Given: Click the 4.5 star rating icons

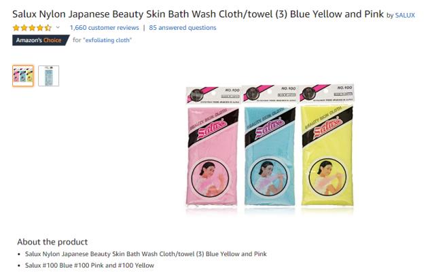Looking at the screenshot, I should point(32,28).
